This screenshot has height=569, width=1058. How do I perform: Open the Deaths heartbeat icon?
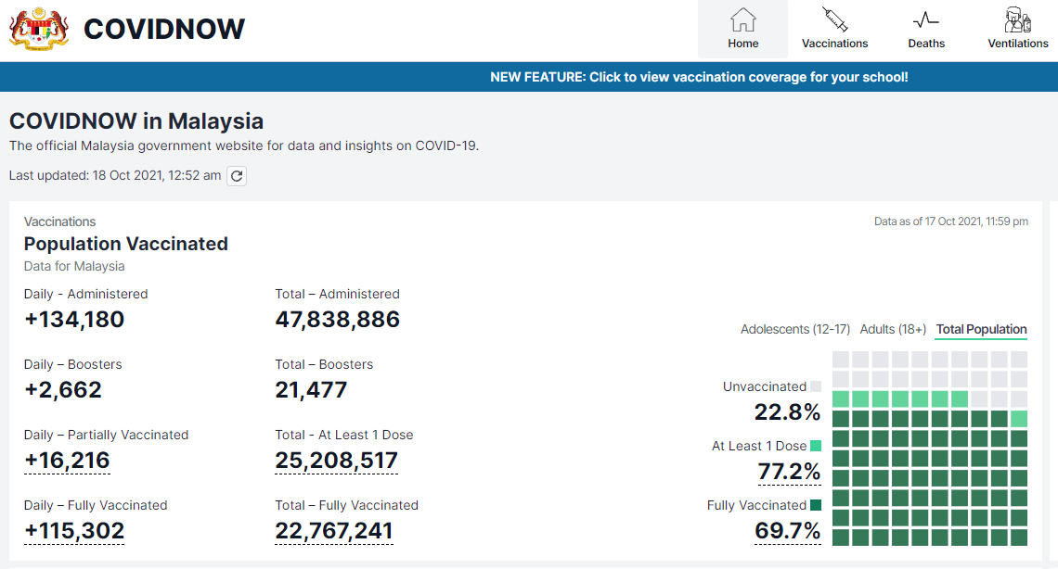pyautogui.click(x=926, y=19)
